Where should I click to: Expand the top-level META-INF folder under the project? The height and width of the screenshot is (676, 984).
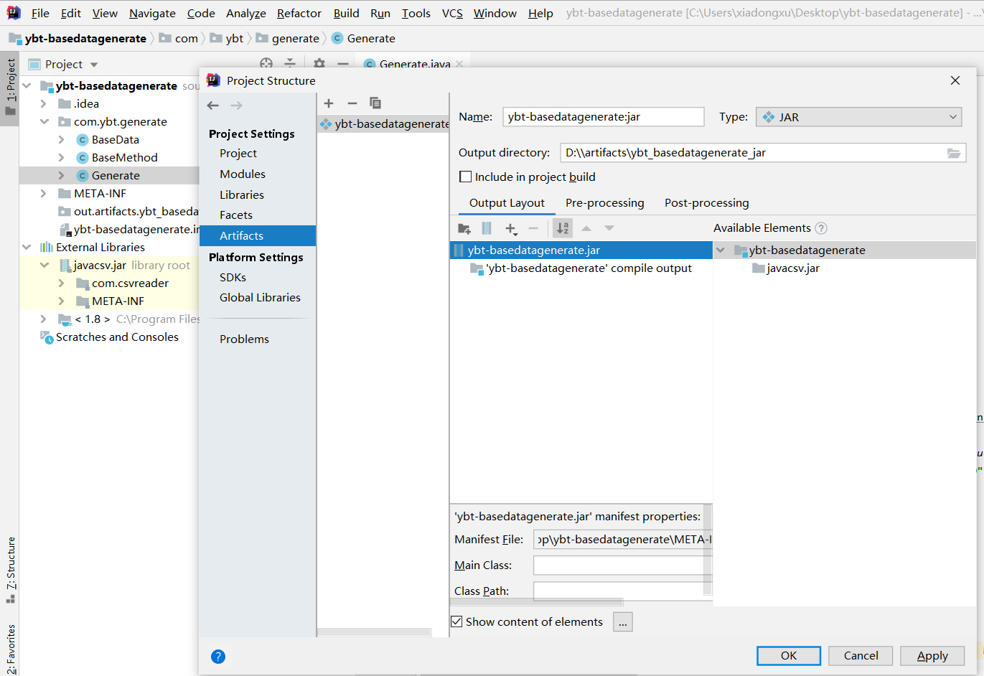[x=44, y=194]
